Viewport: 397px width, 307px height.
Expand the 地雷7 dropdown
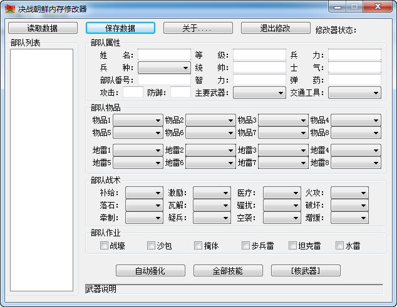coord(283,163)
